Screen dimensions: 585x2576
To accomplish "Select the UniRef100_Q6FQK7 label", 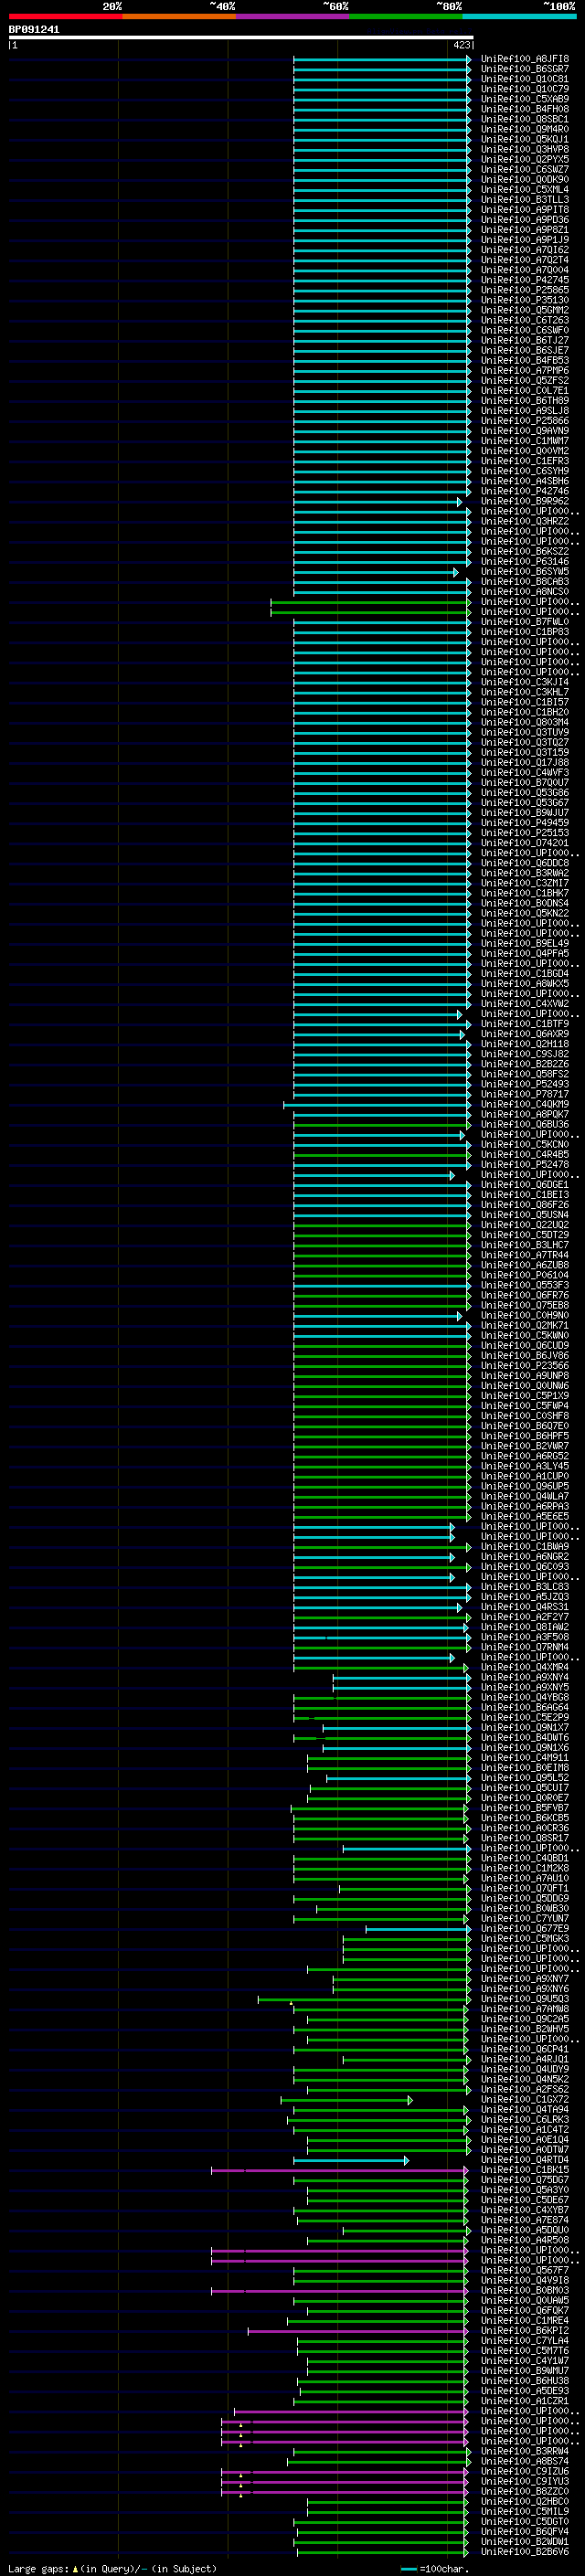I will 525,2310.
